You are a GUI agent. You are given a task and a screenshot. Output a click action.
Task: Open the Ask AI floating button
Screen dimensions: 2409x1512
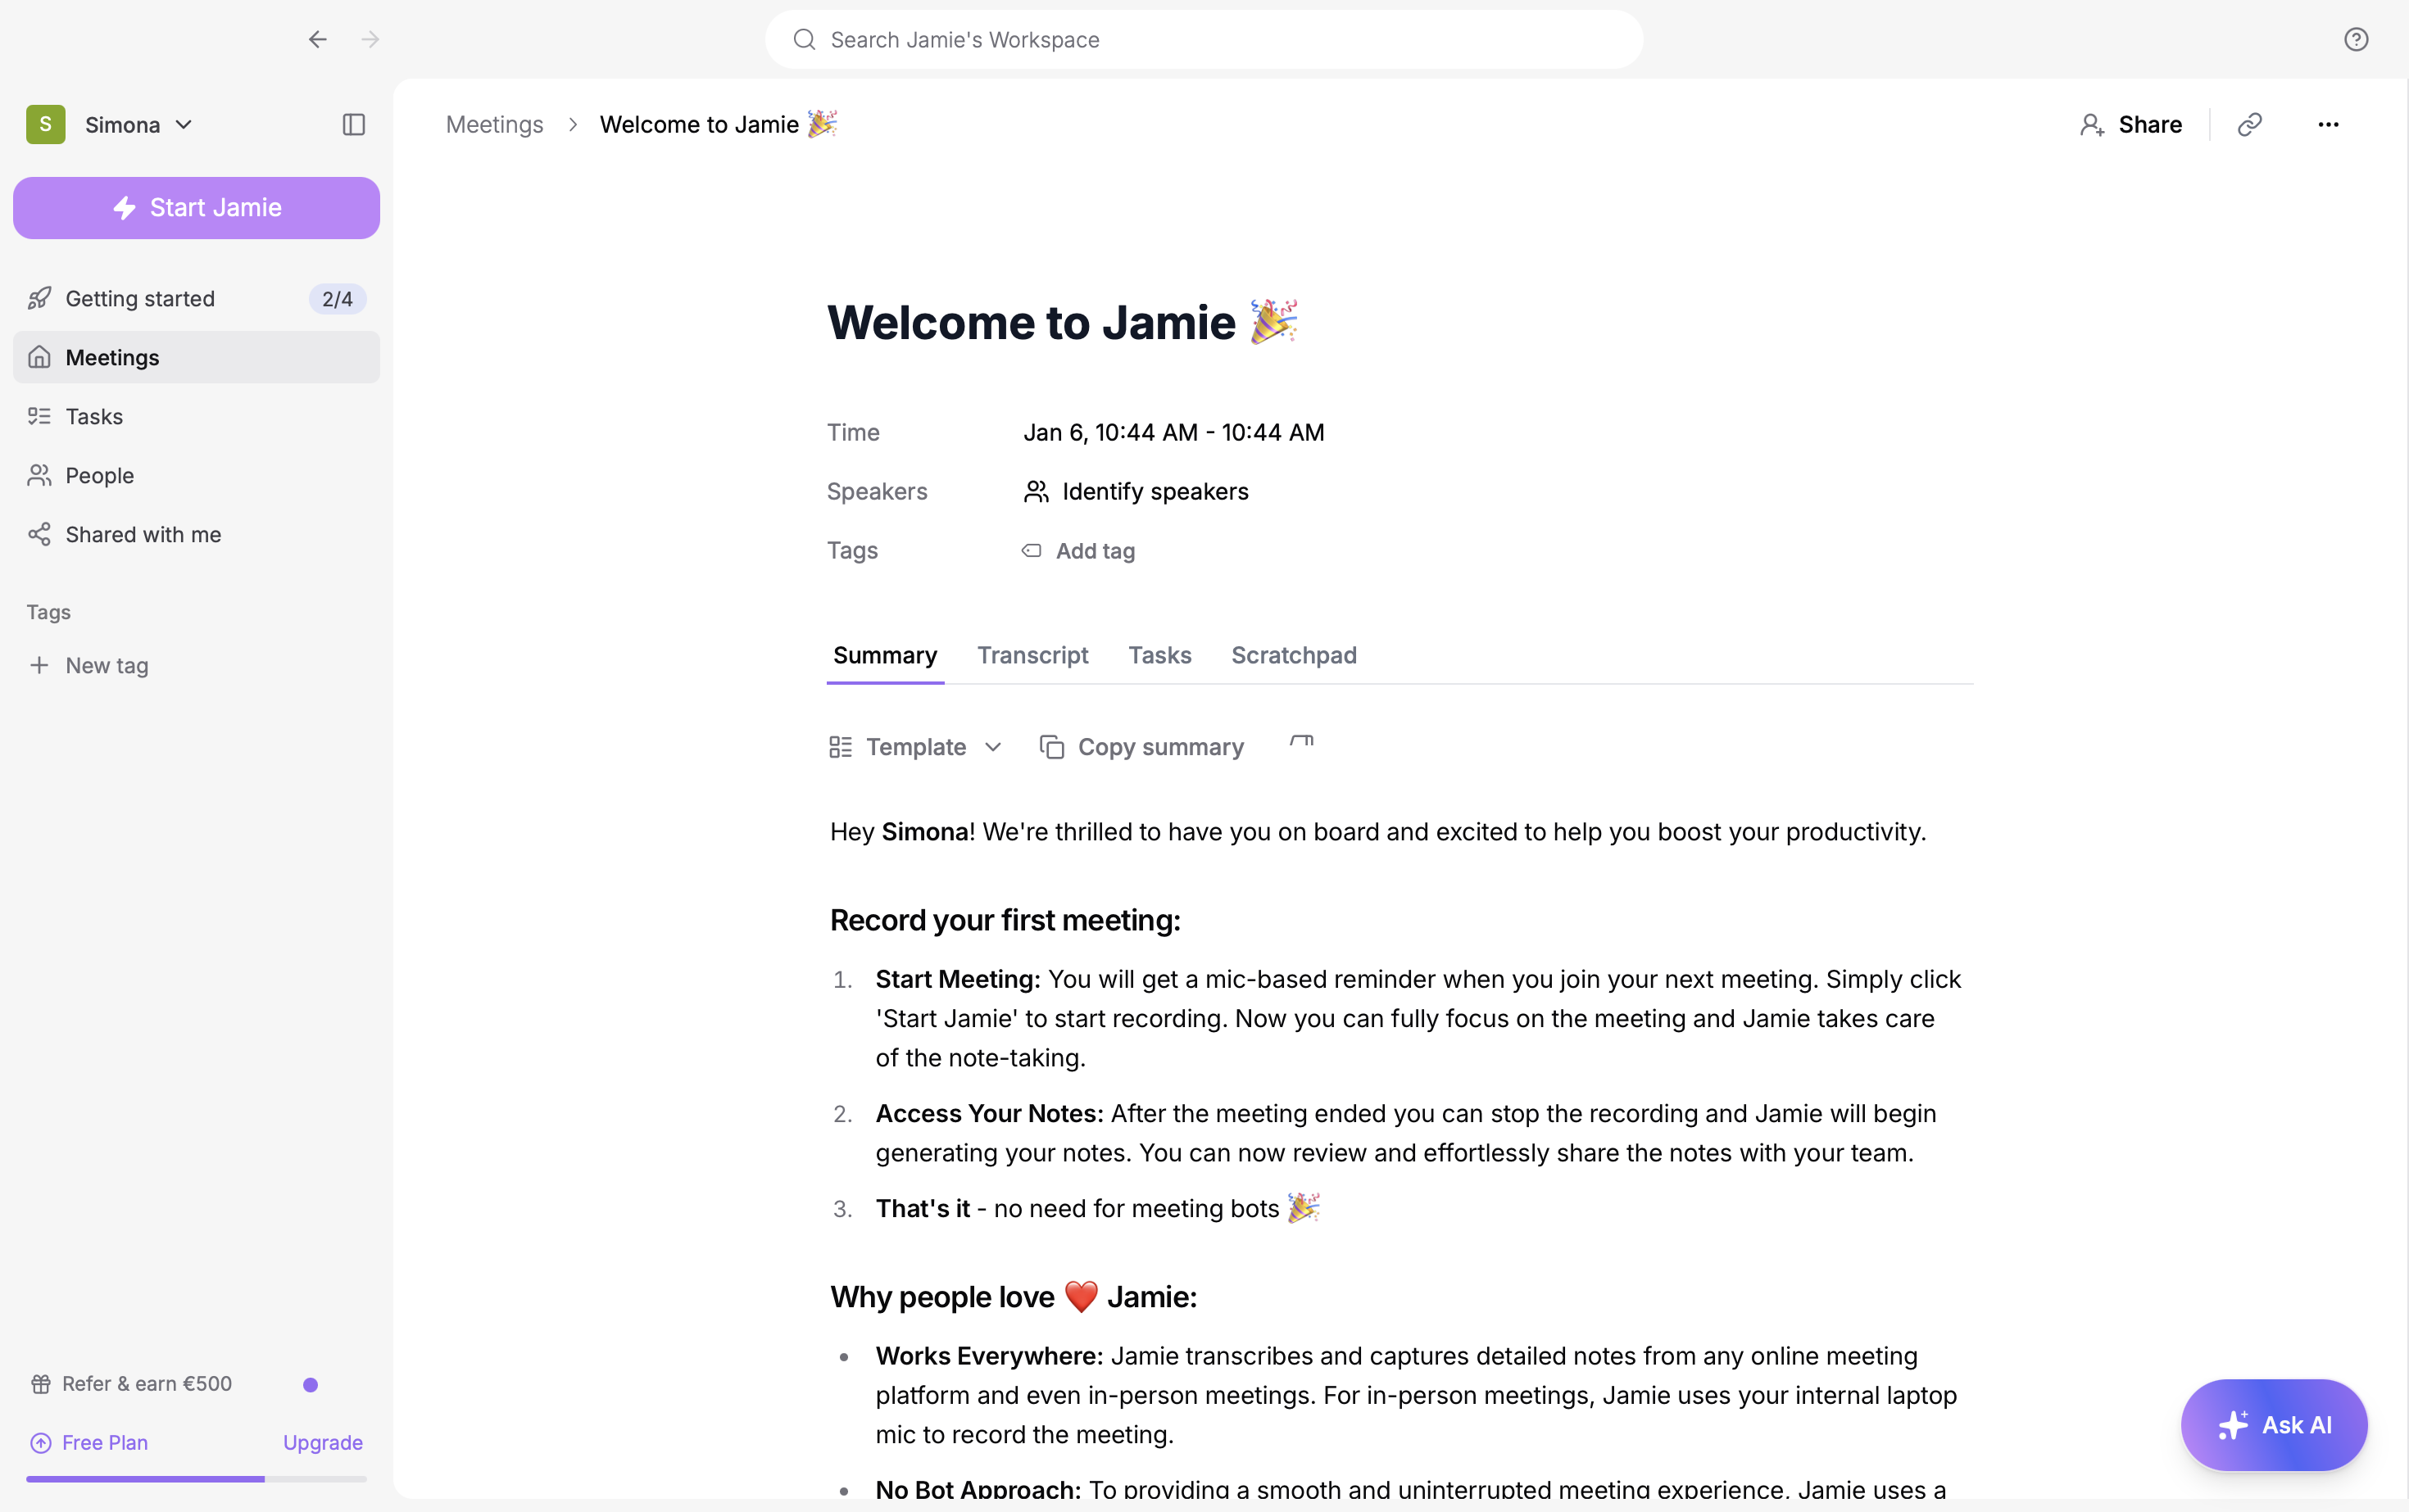2273,1424
